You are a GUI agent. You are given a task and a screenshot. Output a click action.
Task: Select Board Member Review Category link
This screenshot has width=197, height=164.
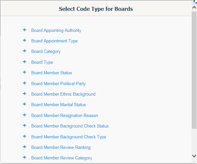click(x=62, y=158)
